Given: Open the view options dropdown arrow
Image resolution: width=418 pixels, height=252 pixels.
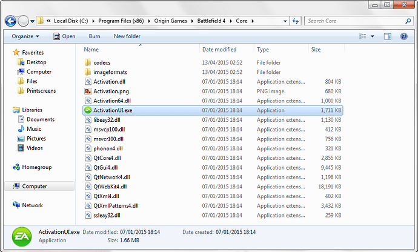Looking at the screenshot, I should pos(372,36).
